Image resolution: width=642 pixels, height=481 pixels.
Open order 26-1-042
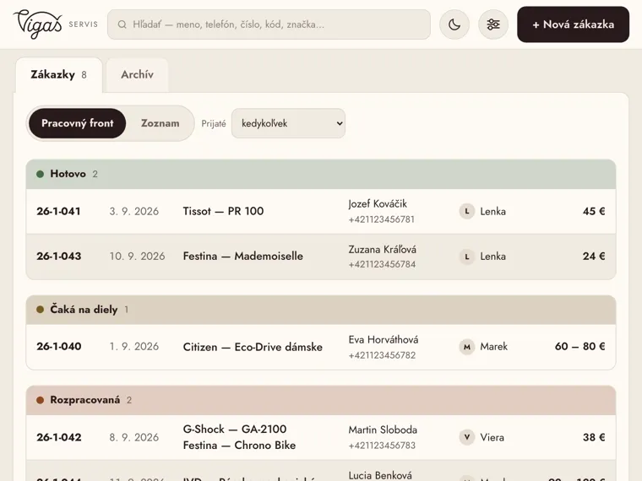[x=321, y=437]
